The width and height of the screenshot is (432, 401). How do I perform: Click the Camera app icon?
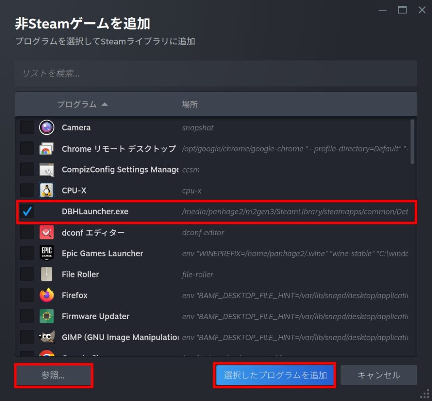point(46,127)
